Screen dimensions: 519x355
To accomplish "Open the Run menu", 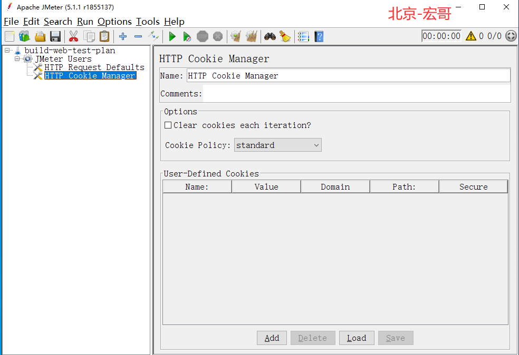I will click(85, 22).
